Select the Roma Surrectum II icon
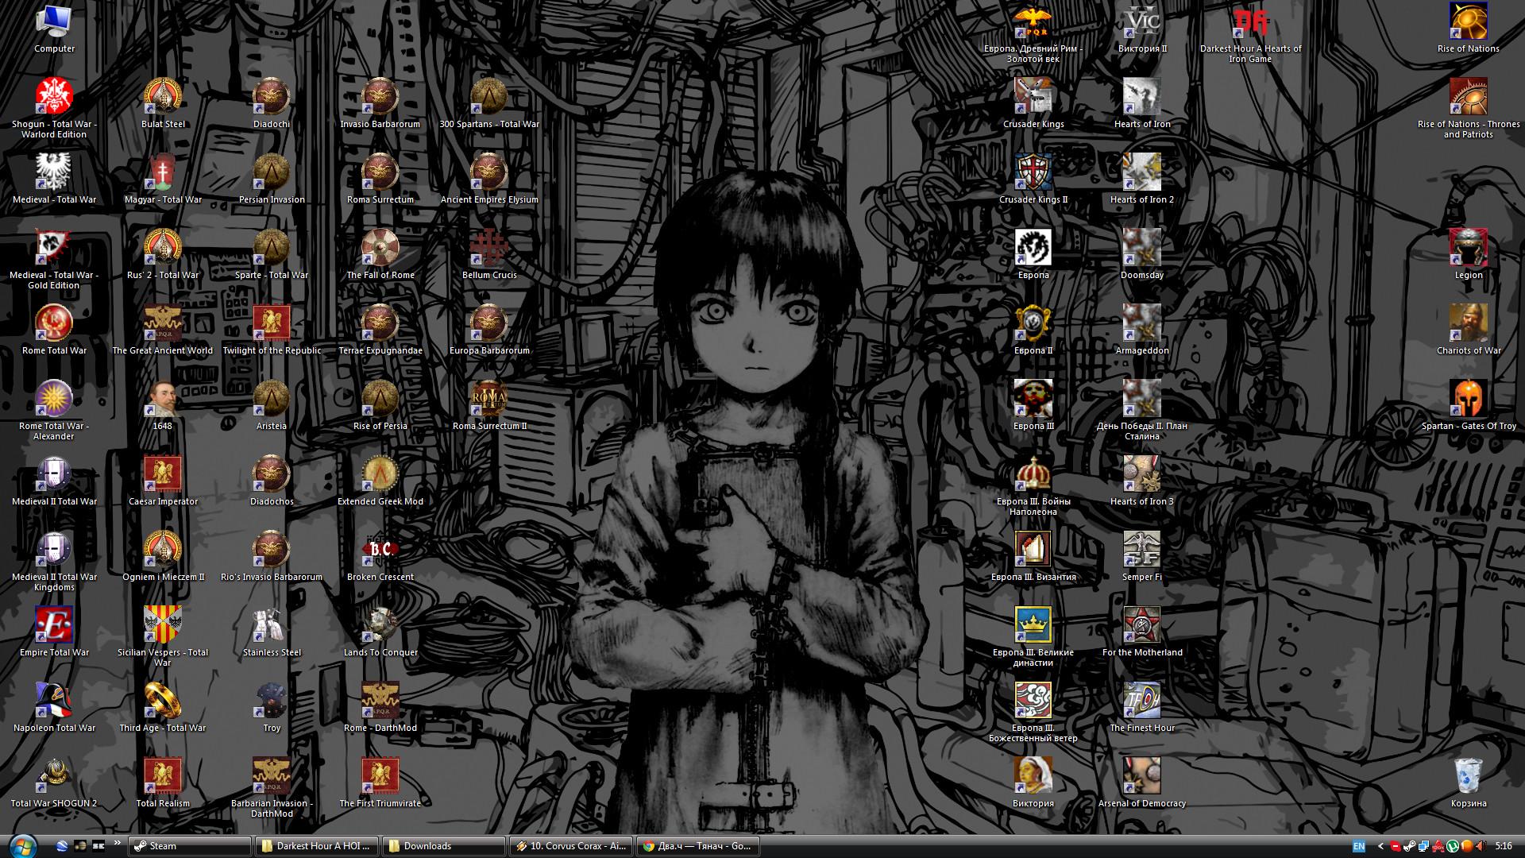1525x858 pixels. pyautogui.click(x=489, y=405)
